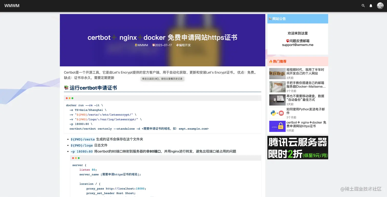The height and width of the screenshot is (197, 387).
Task: Open the Python email post thumbnail
Action: coord(277,113)
